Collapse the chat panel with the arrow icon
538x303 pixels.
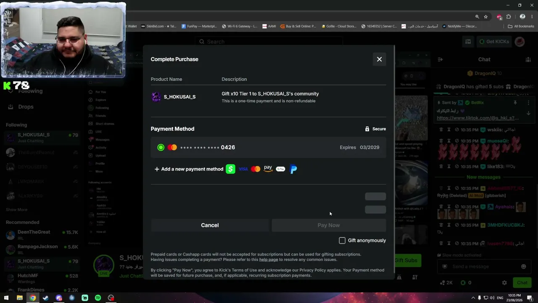tap(440, 59)
